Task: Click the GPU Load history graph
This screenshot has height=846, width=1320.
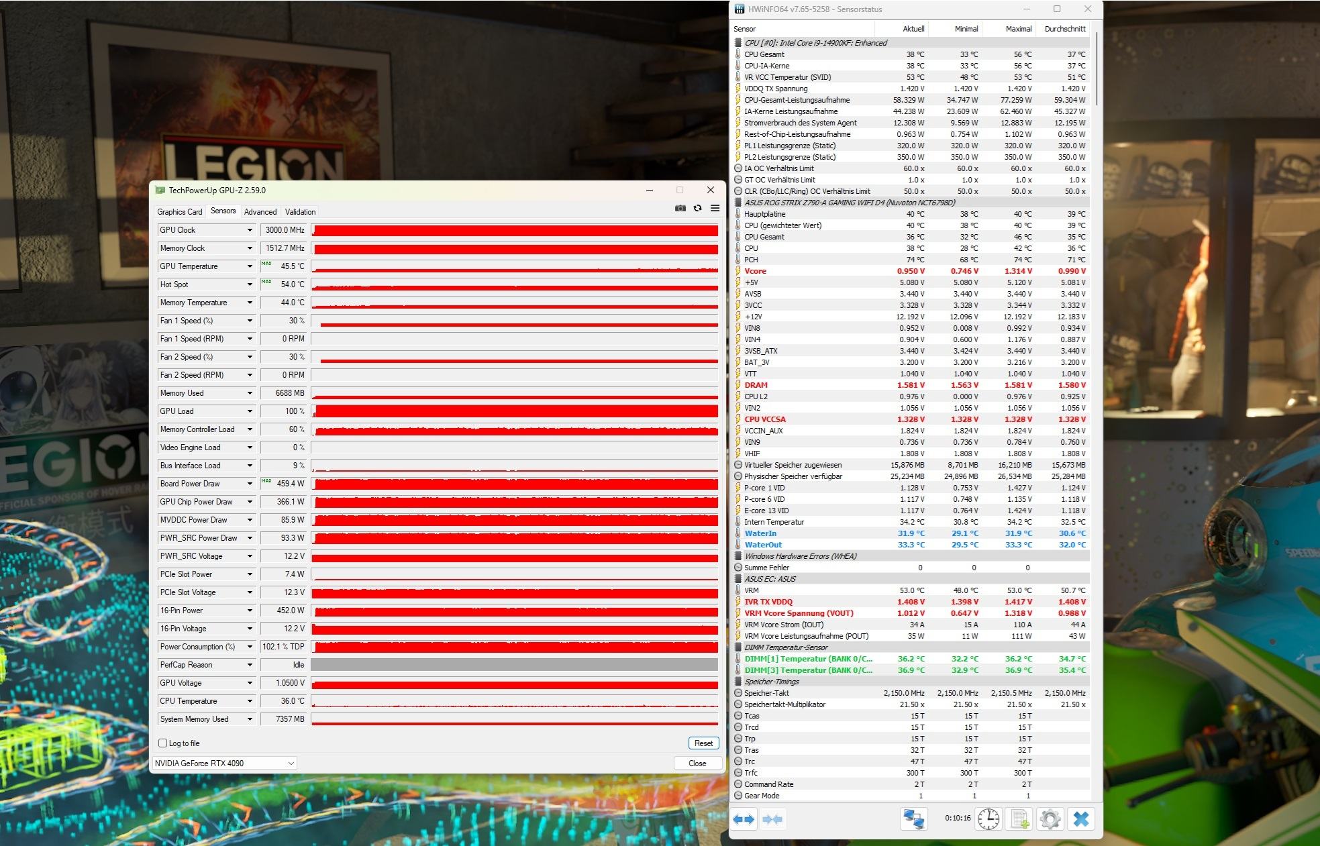Action: (x=515, y=411)
